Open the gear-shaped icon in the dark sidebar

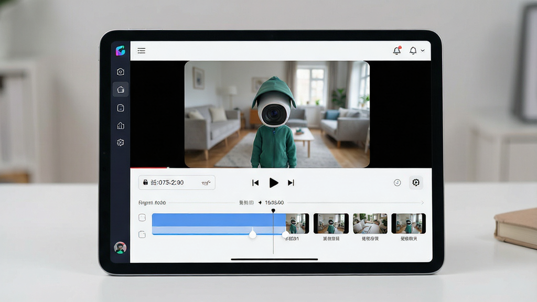click(121, 143)
